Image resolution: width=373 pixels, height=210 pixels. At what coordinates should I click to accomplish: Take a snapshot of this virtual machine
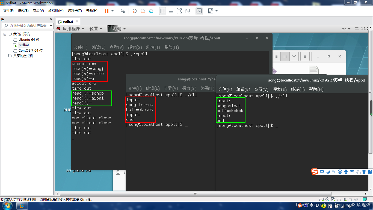[135, 11]
